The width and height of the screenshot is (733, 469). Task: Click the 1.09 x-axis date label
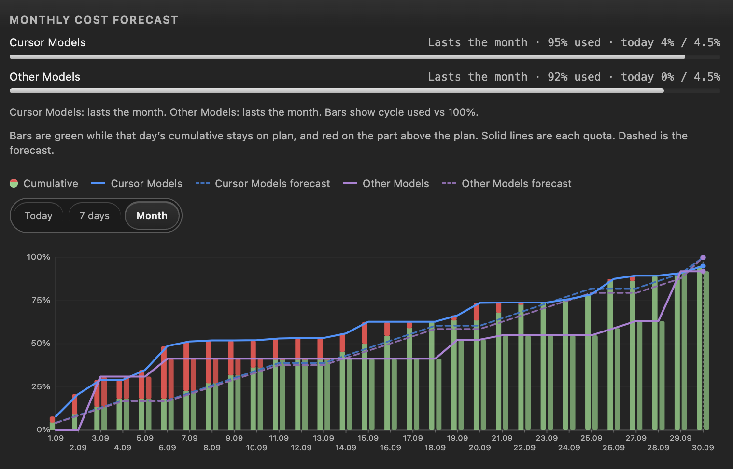(x=56, y=438)
